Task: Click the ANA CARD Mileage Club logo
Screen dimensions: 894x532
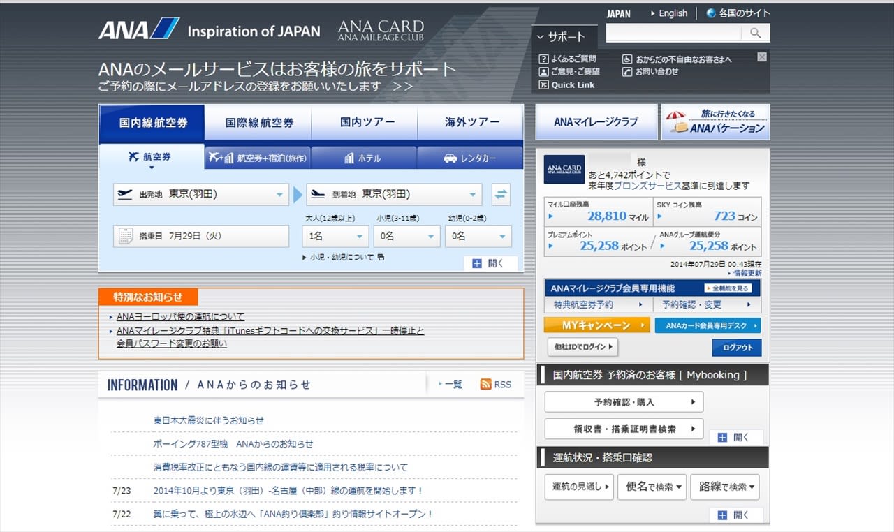Action: (x=381, y=30)
